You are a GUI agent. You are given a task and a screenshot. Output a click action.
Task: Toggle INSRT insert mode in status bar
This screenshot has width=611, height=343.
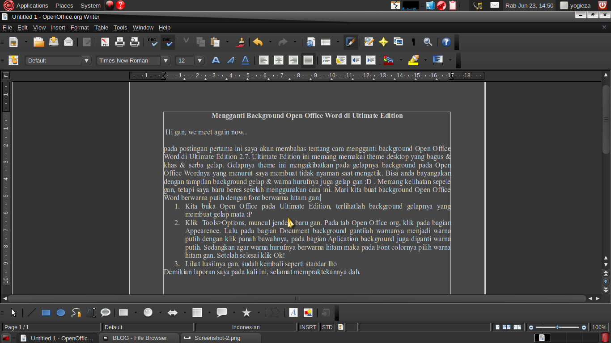[x=308, y=327]
